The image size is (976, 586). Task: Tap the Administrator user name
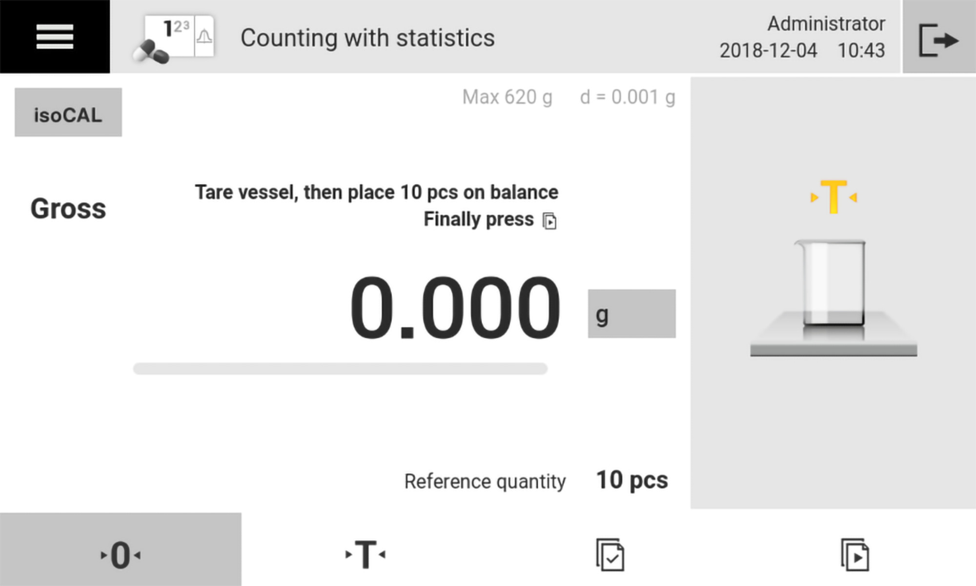[826, 23]
